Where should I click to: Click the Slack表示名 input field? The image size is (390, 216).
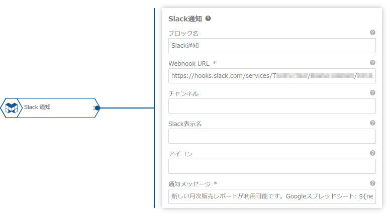272,136
